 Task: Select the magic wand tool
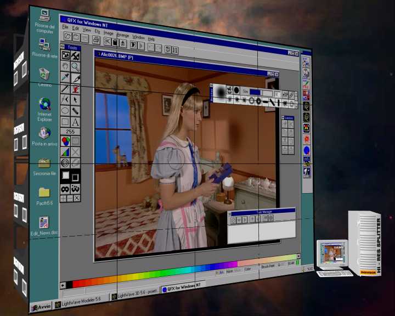coord(65,88)
